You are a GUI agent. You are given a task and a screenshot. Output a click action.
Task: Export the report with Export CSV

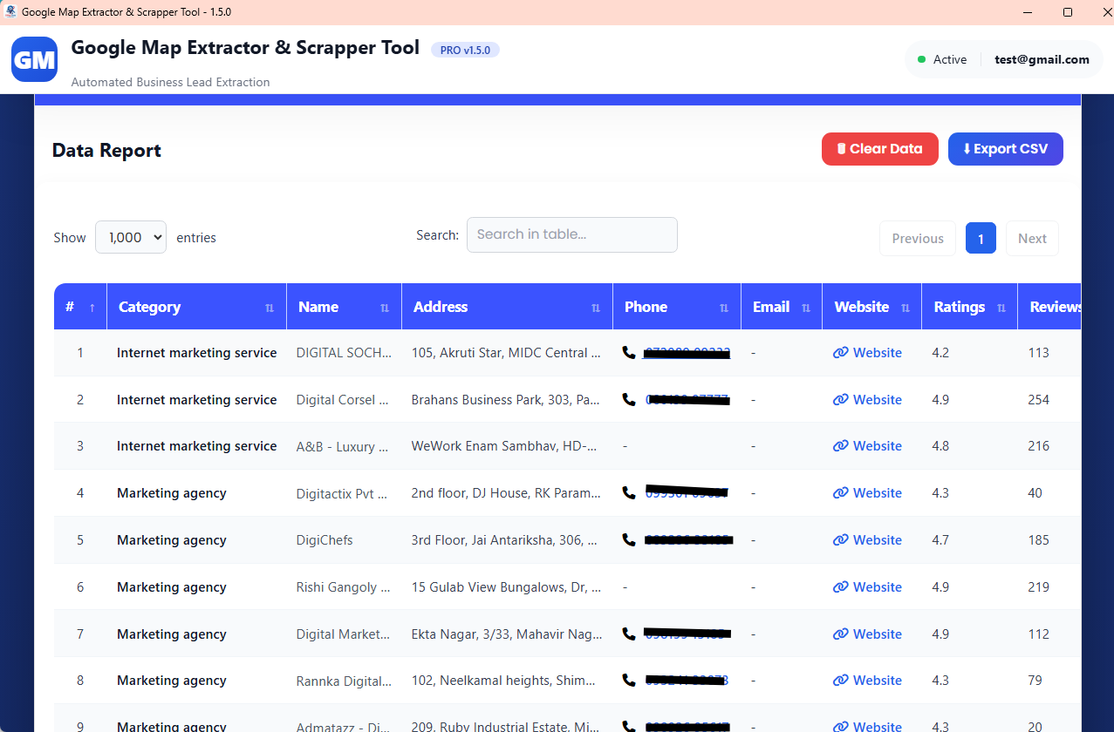pyautogui.click(x=1005, y=149)
